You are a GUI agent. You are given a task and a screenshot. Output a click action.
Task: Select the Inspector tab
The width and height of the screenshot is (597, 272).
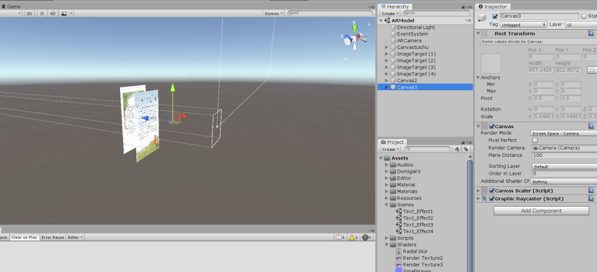click(493, 6)
